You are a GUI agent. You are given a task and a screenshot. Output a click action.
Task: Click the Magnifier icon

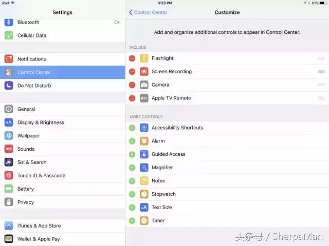coord(144,168)
